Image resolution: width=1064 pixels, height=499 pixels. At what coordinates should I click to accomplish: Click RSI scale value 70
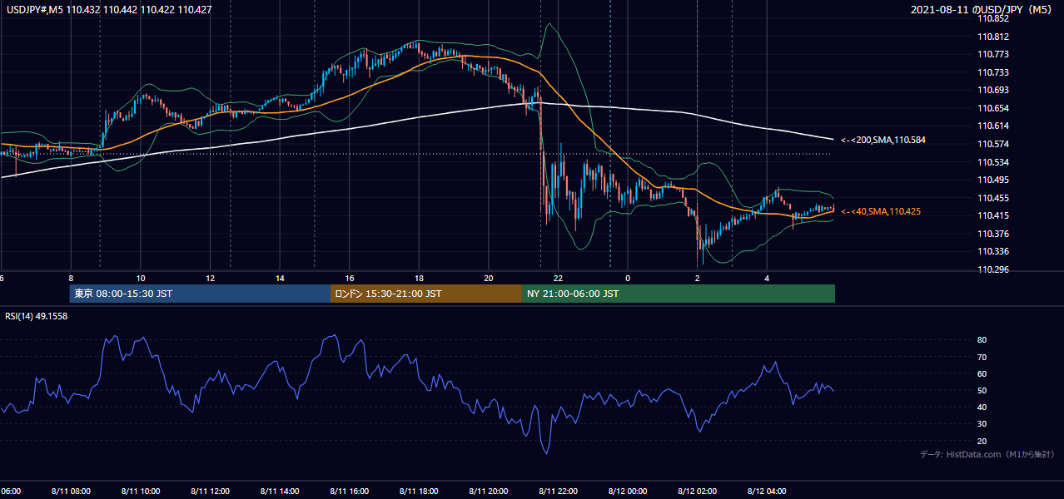[x=982, y=357]
